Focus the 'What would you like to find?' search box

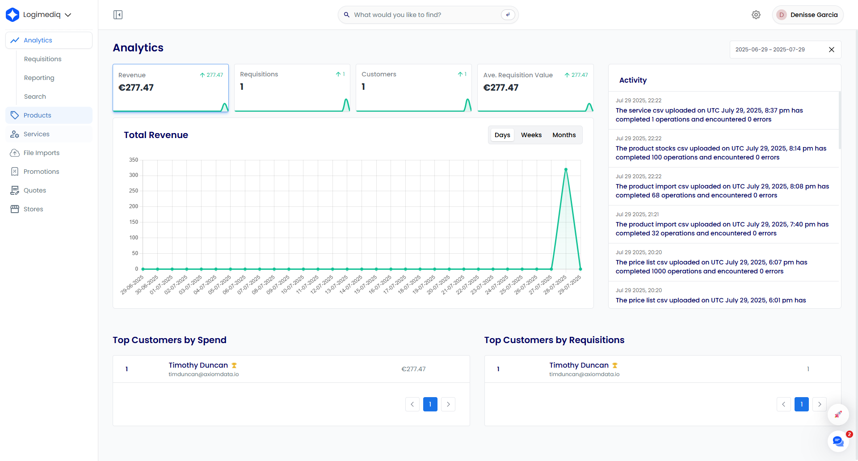pos(425,15)
